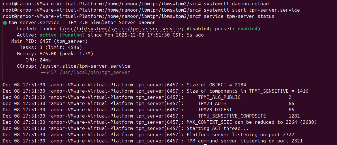Click the CPU 24ms value
Screen dimensions: 337x145
click(x=45, y=60)
